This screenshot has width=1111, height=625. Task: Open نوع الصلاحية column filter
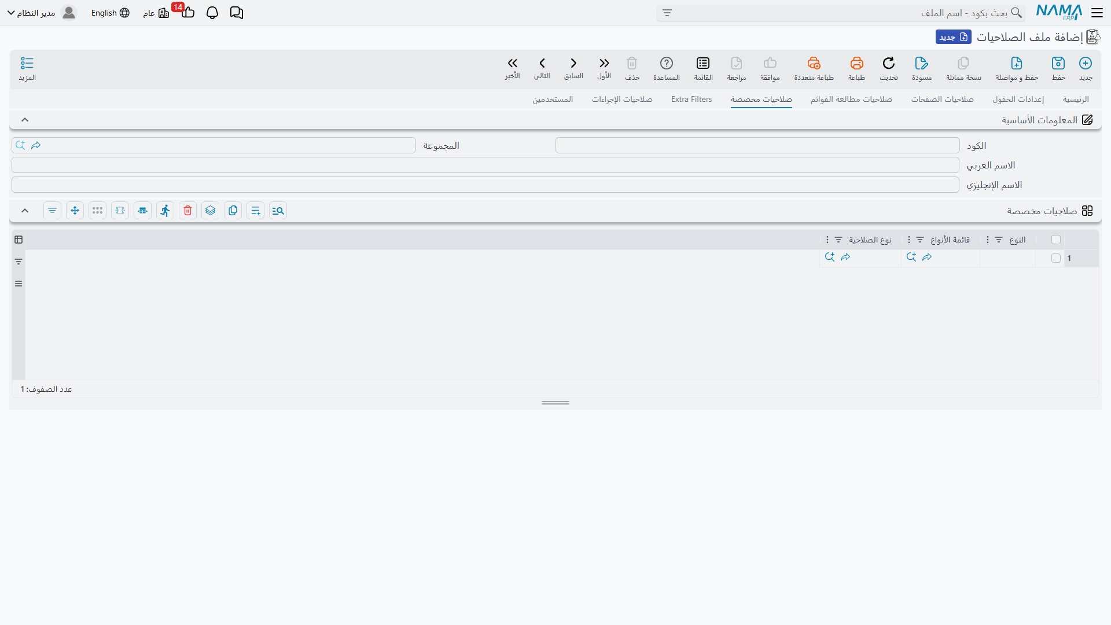(838, 240)
